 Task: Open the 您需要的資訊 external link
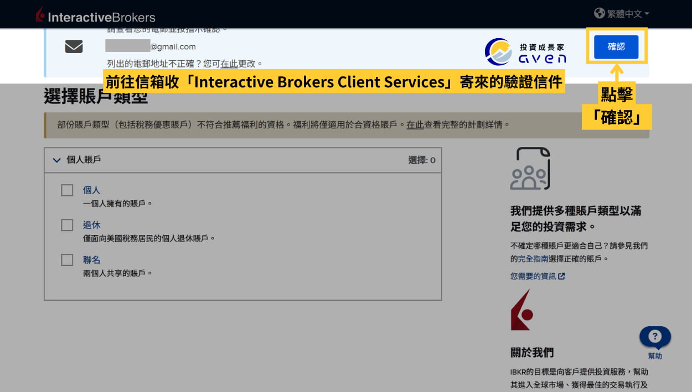[538, 276]
